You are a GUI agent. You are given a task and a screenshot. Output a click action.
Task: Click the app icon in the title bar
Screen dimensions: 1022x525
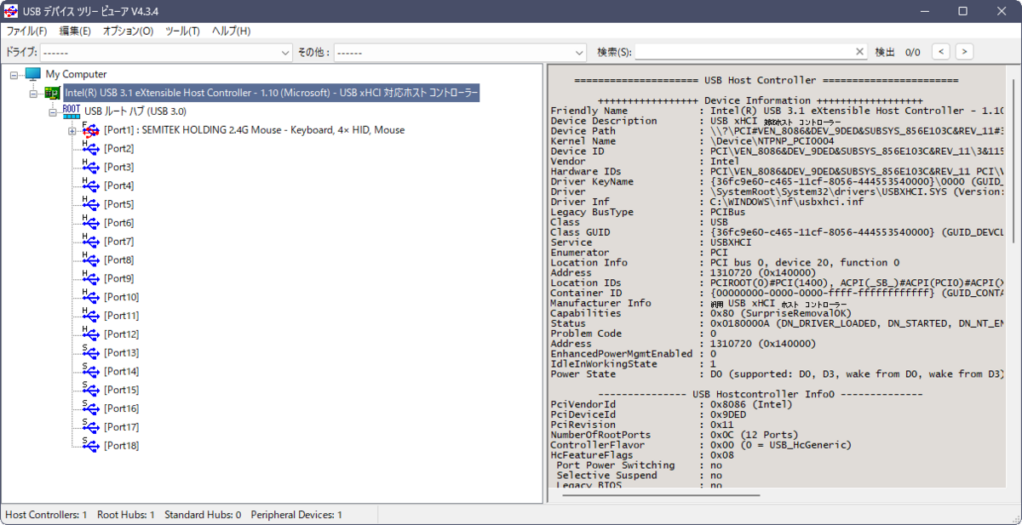tap(12, 11)
